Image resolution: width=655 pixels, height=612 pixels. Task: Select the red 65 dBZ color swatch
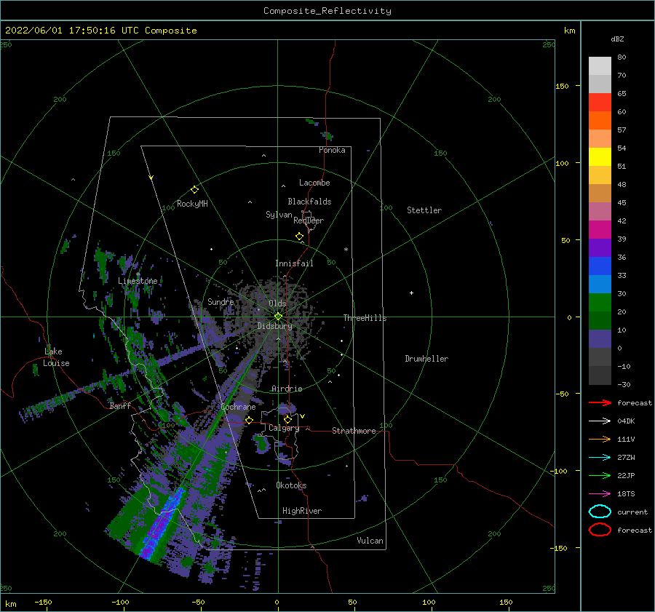(x=600, y=103)
